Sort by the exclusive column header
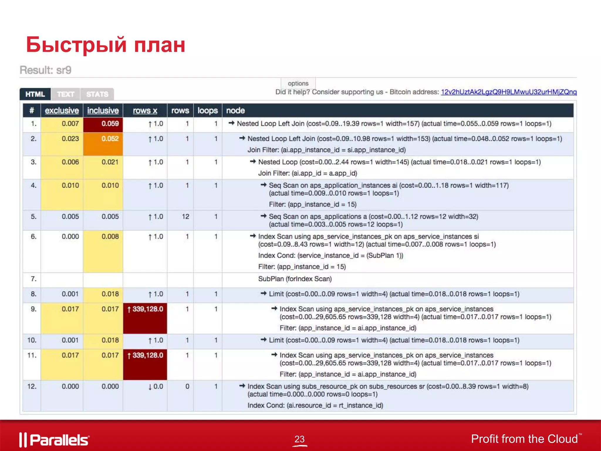 62,110
